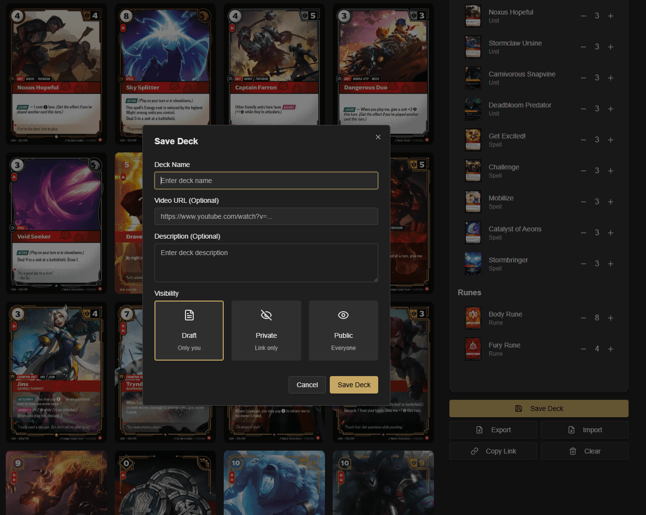Decrease Carnivorous Snapvine count
The image size is (646, 515).
pos(584,78)
